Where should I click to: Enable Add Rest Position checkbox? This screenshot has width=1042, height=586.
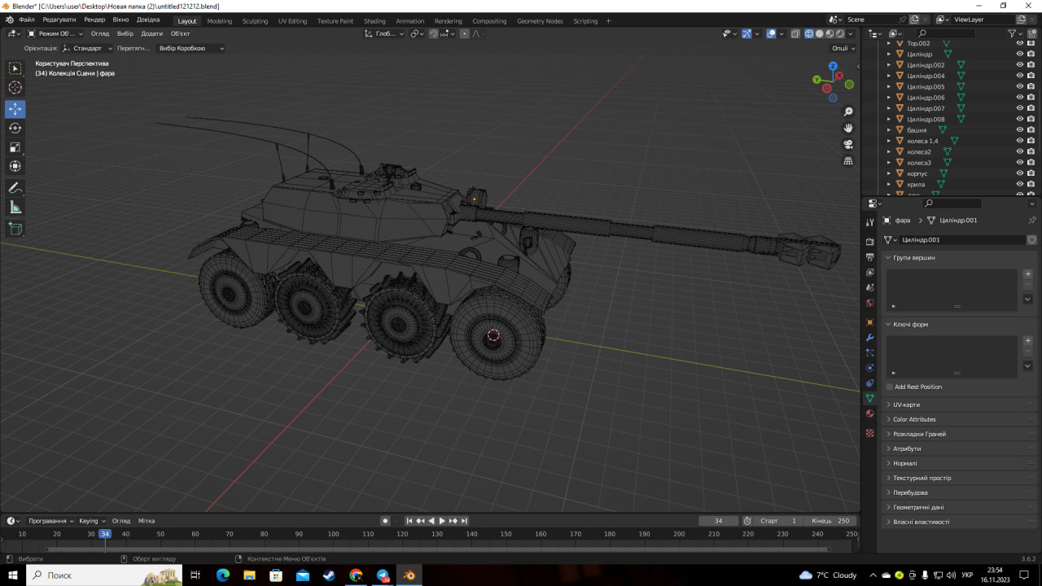(x=889, y=387)
